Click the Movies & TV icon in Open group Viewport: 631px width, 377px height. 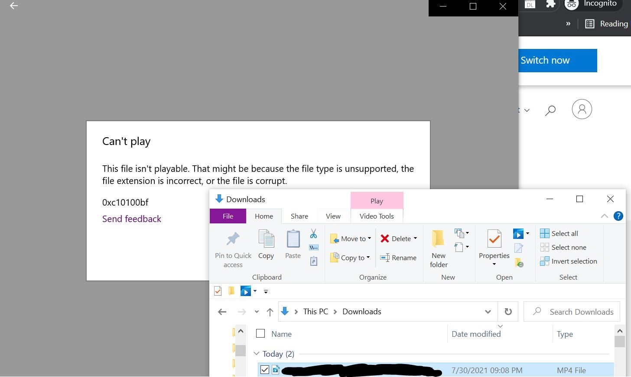tap(519, 233)
